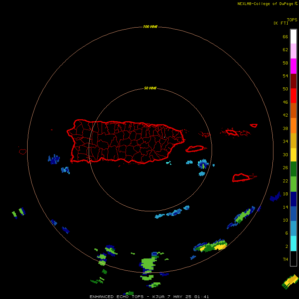299x299 pixels.
Task: Click the small Mona Island outline west of Puerto Rico
Action: [23, 151]
